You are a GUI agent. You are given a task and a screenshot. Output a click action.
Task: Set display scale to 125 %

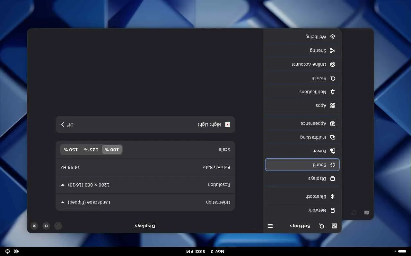(x=91, y=149)
